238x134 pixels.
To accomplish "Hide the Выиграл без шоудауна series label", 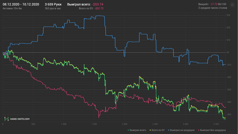I will [x=213, y=130].
